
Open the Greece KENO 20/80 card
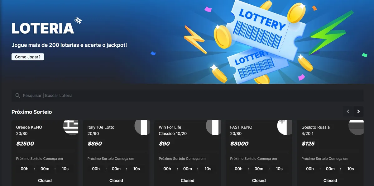(29, 130)
